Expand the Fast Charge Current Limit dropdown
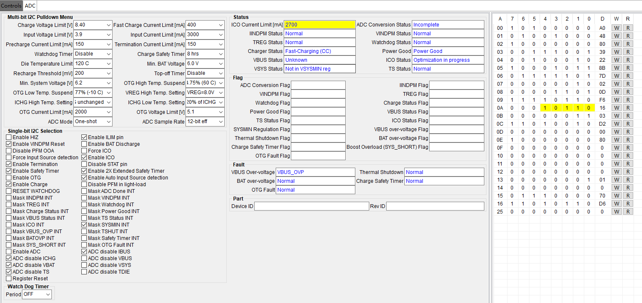This screenshot has width=642, height=303. point(205,25)
